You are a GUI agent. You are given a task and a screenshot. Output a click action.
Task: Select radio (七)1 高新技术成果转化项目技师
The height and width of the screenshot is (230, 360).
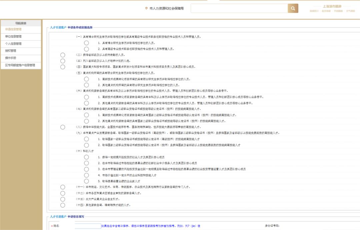tap(86, 115)
